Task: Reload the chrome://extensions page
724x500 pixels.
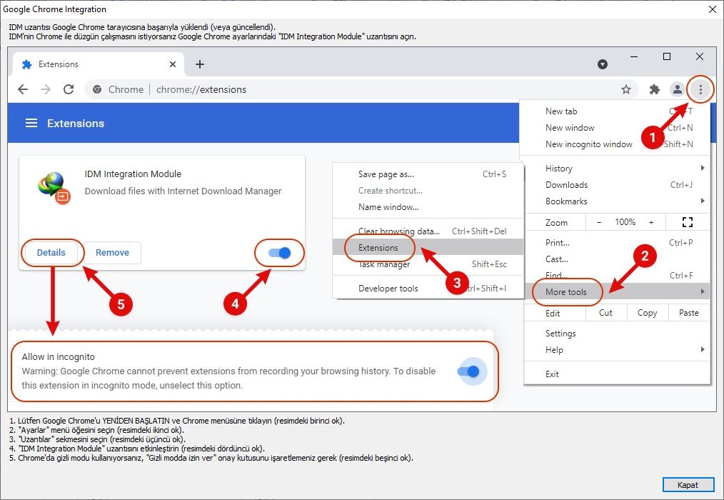Action: (69, 89)
